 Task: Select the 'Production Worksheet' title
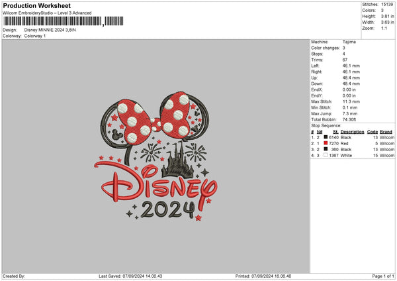tap(36, 5)
